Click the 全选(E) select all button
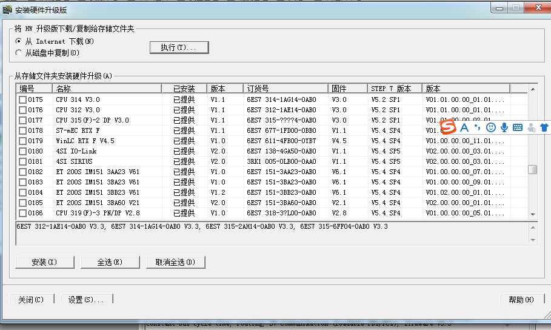 point(110,262)
